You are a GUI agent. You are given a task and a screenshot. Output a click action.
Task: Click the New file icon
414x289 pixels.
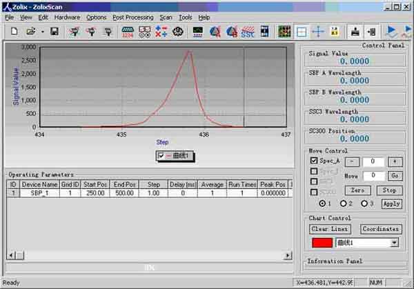tap(12, 32)
